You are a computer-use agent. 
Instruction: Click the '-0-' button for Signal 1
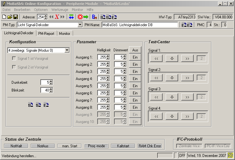172,58
